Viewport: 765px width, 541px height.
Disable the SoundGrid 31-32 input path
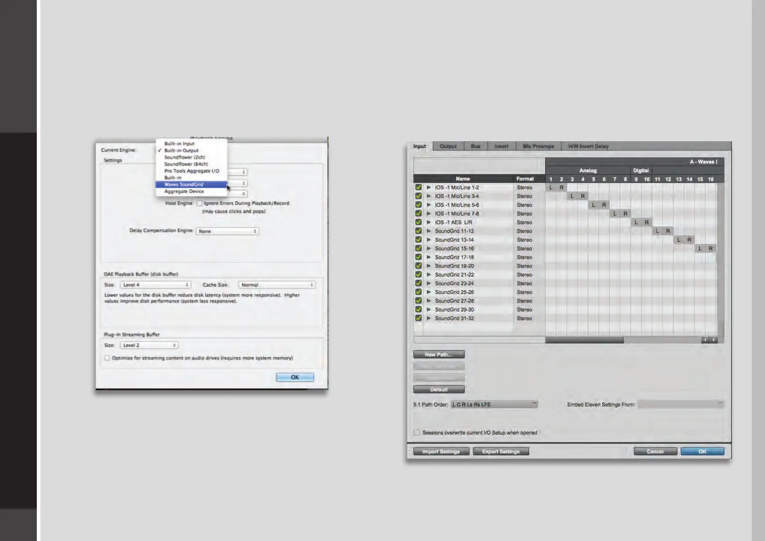tap(418, 318)
